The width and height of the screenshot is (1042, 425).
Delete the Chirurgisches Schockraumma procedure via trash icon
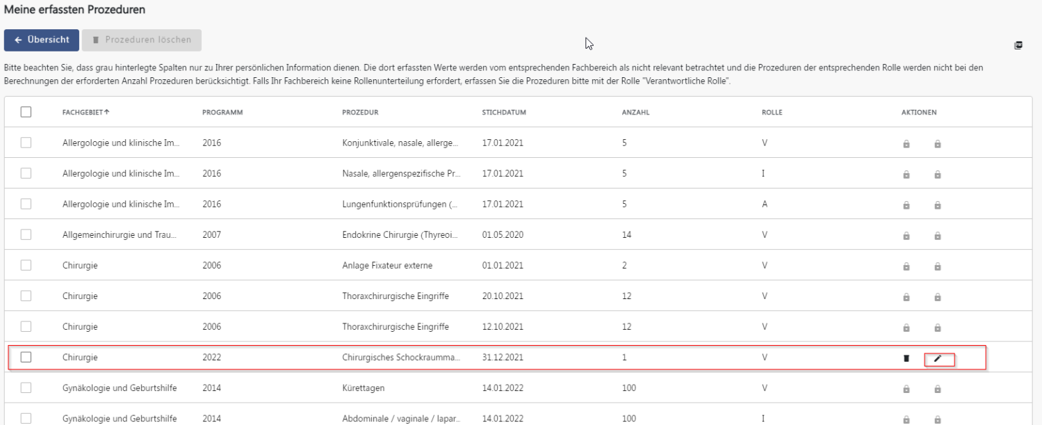906,358
